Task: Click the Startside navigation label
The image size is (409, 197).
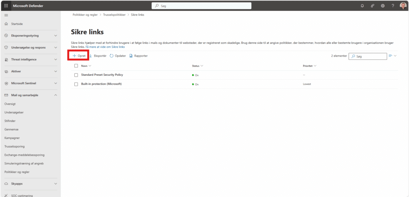Action: (x=17, y=24)
